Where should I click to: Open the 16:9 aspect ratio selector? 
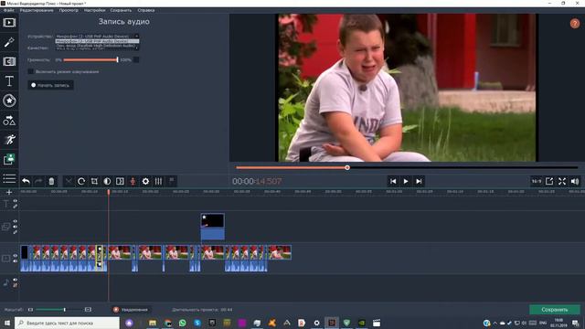pos(537,181)
